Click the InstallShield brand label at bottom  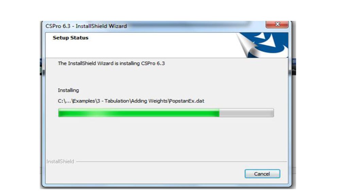(x=60, y=162)
